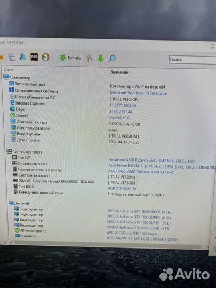
Task: Minimize the AIDA64 window
Action: [x=197, y=46]
